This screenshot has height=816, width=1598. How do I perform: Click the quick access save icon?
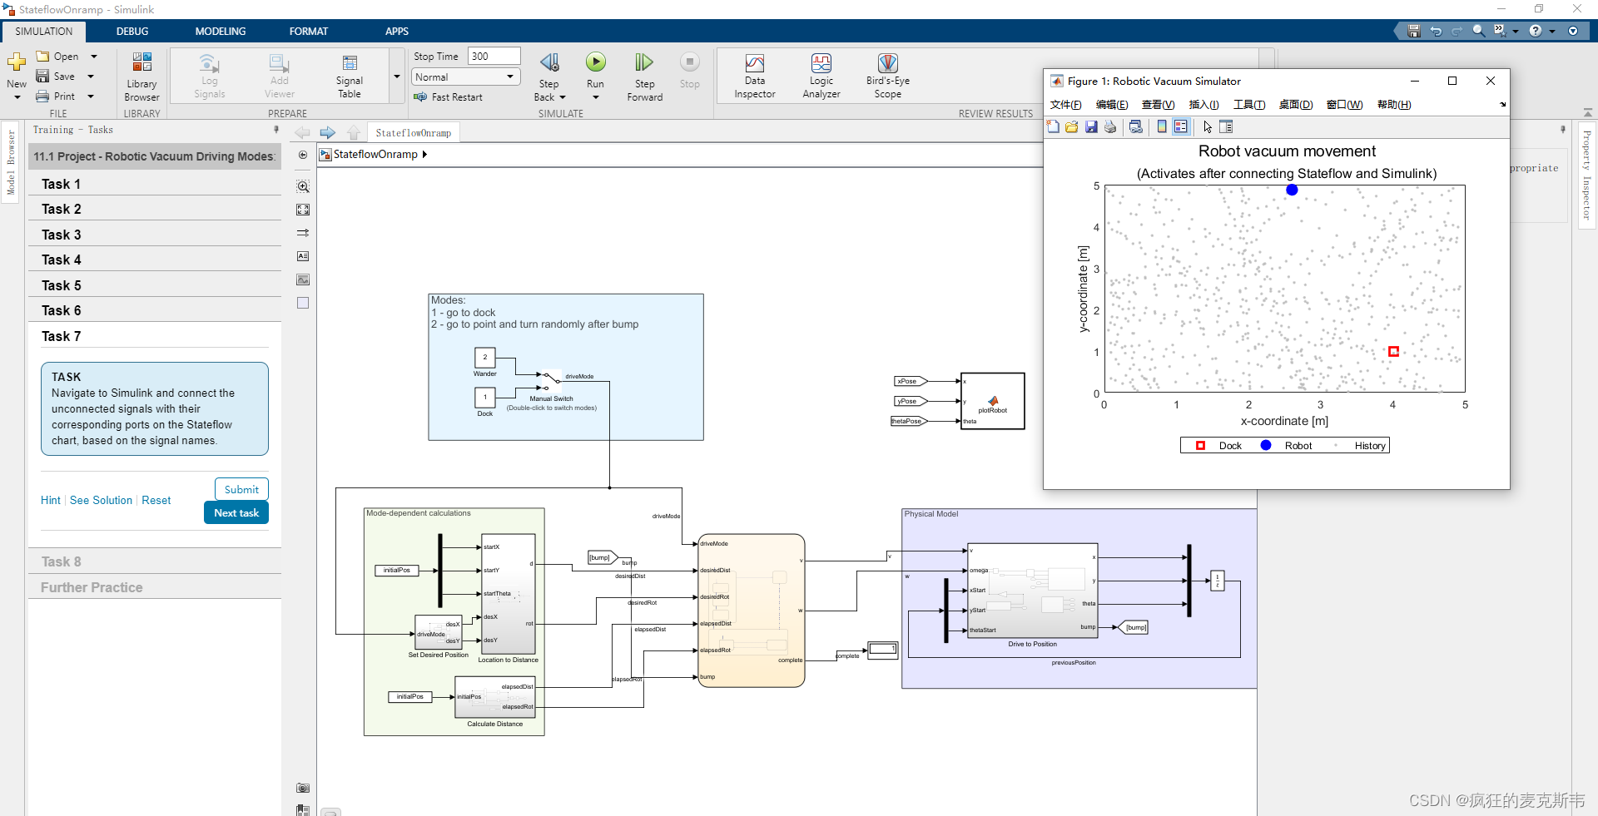click(1413, 31)
